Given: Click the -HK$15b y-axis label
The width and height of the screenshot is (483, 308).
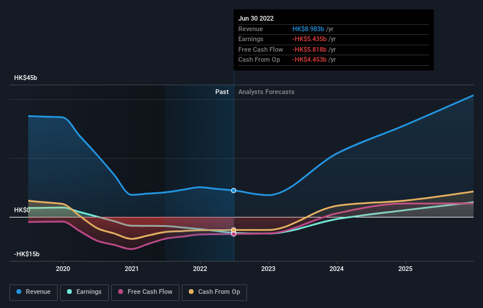Looking at the screenshot, I should (x=27, y=254).
